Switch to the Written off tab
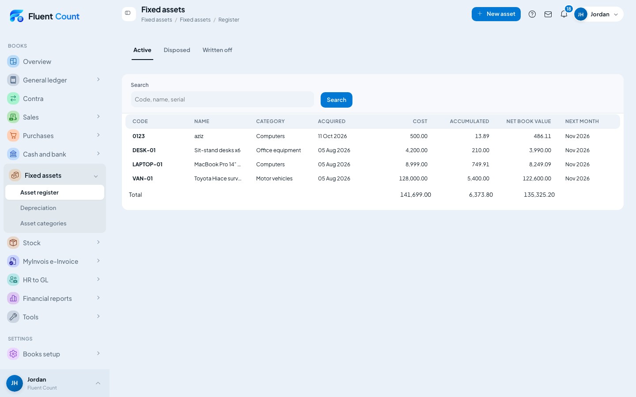Screen dimensions: 636x397 pos(217,50)
